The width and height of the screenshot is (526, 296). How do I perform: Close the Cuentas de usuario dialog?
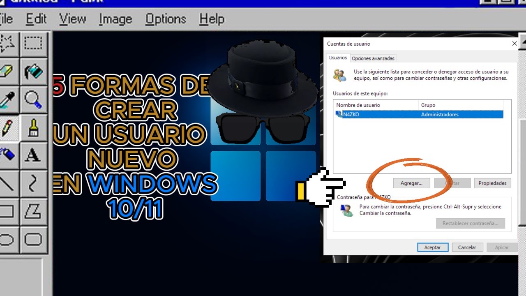(514, 44)
